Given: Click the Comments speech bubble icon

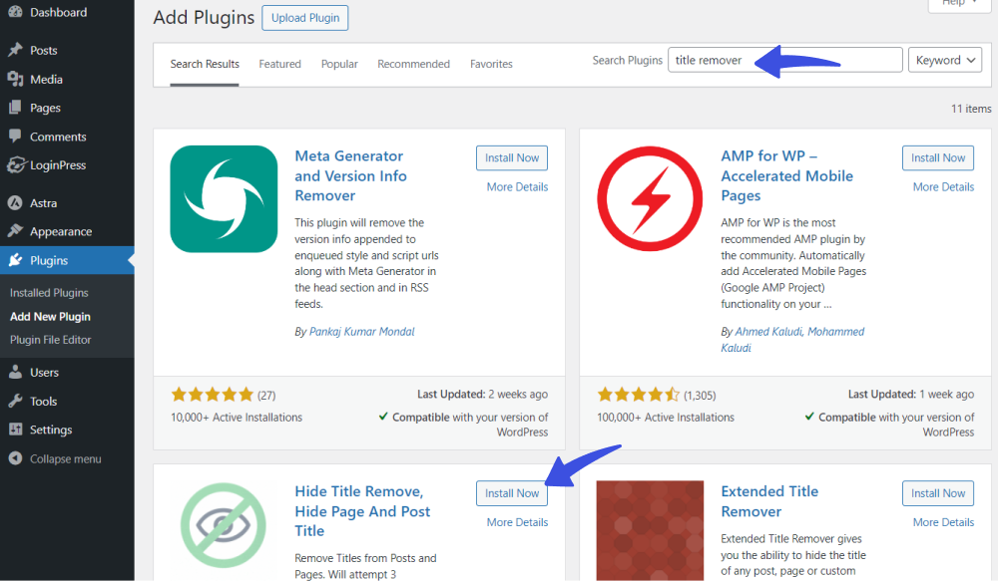Looking at the screenshot, I should [x=15, y=137].
